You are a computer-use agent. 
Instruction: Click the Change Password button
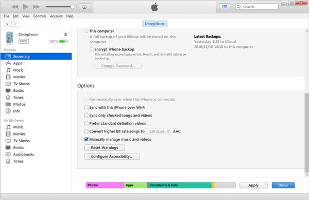pyautogui.click(x=118, y=66)
